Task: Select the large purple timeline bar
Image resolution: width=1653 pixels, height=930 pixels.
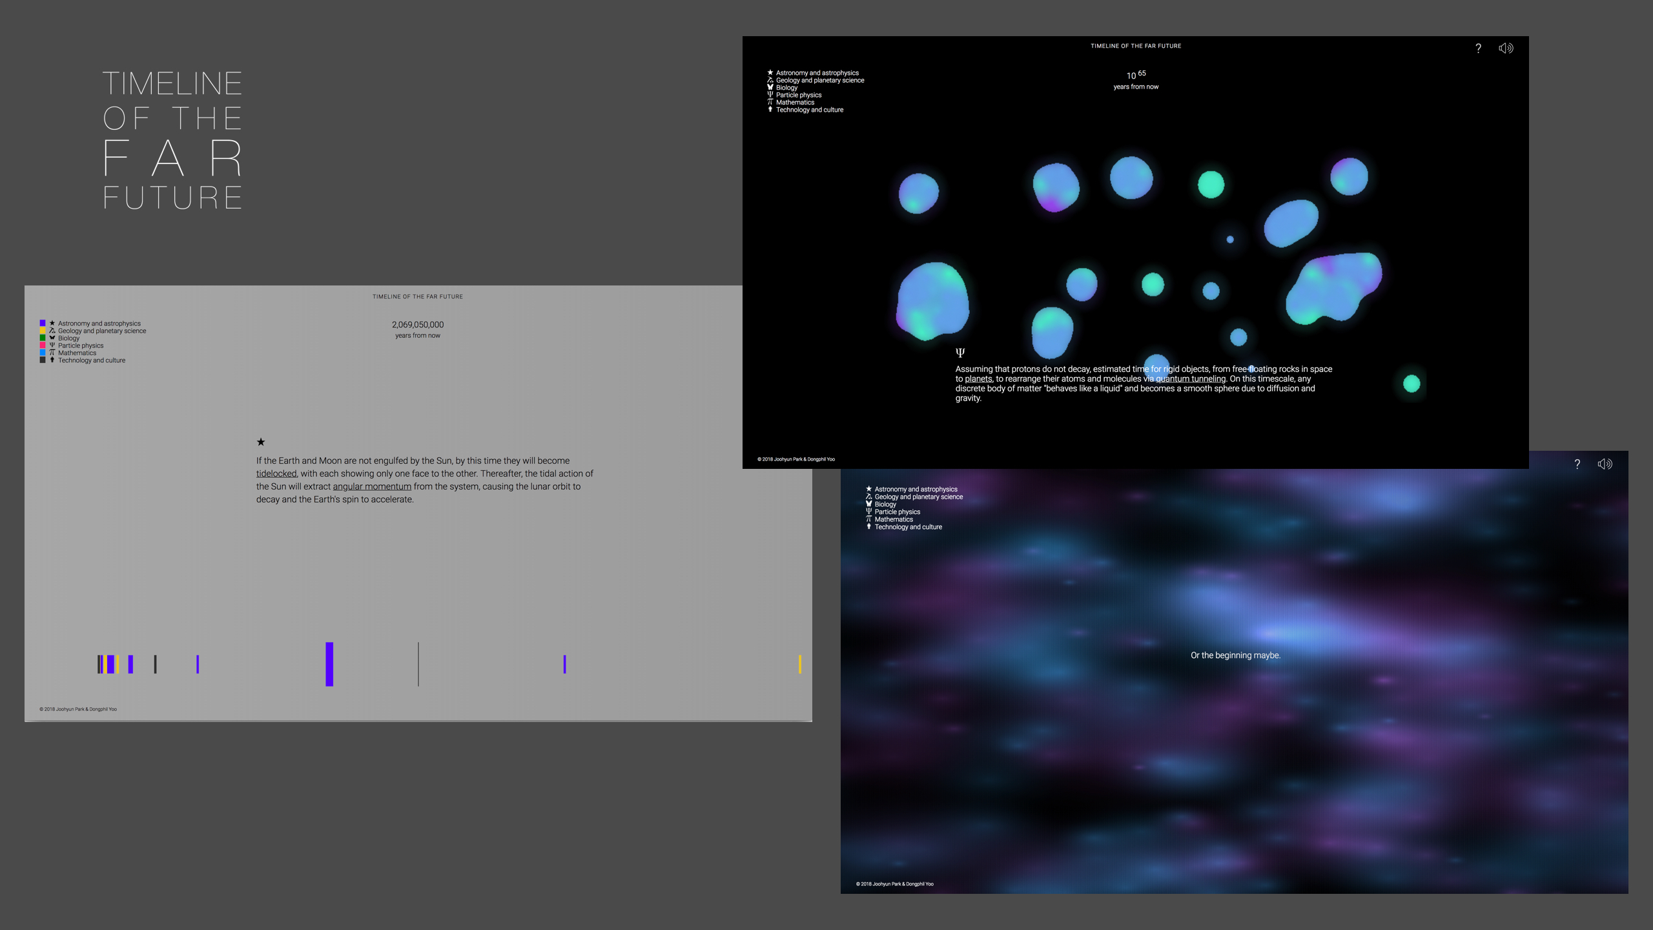Action: point(329,664)
